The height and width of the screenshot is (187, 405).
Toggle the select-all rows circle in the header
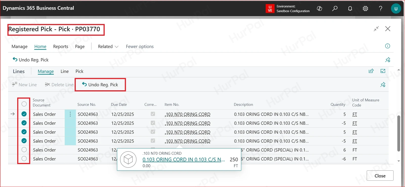click(24, 104)
